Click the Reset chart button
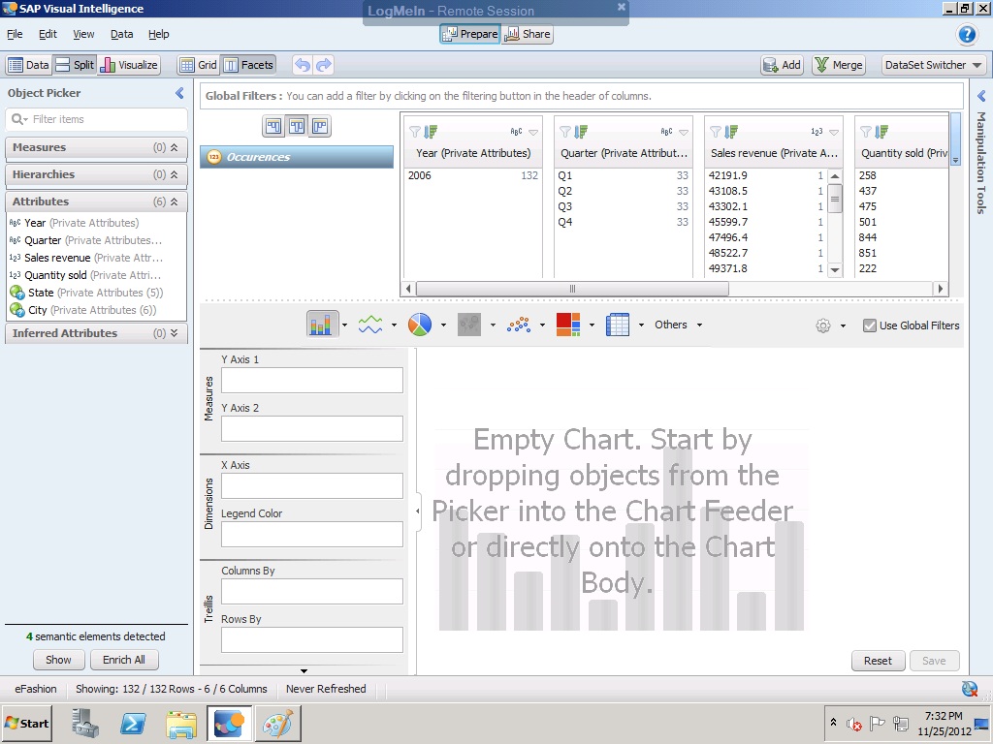Viewport: 993px width, 744px height. coord(878,661)
